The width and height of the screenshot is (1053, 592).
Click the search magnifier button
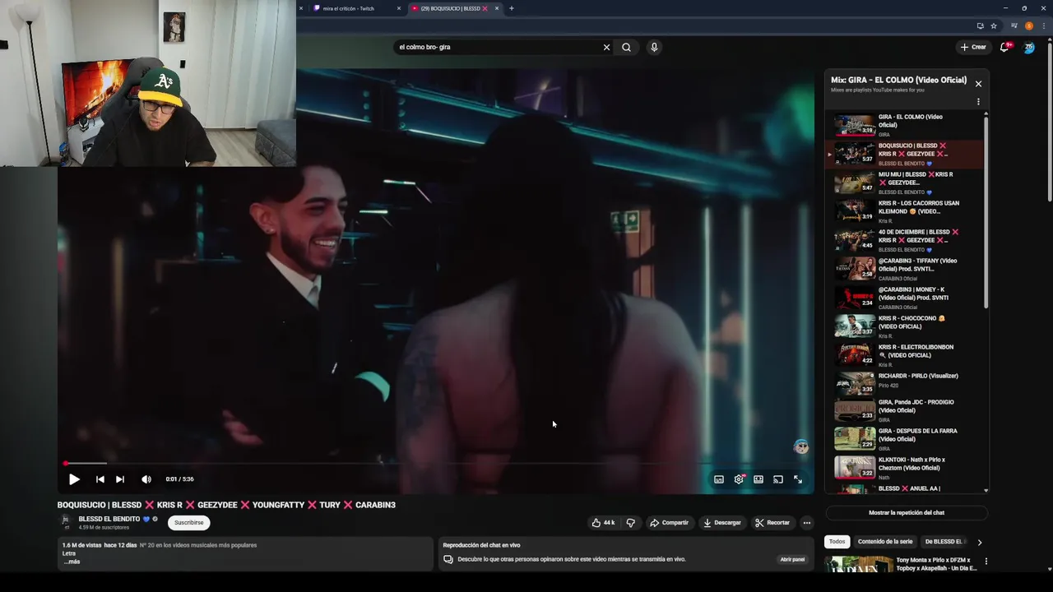point(626,47)
